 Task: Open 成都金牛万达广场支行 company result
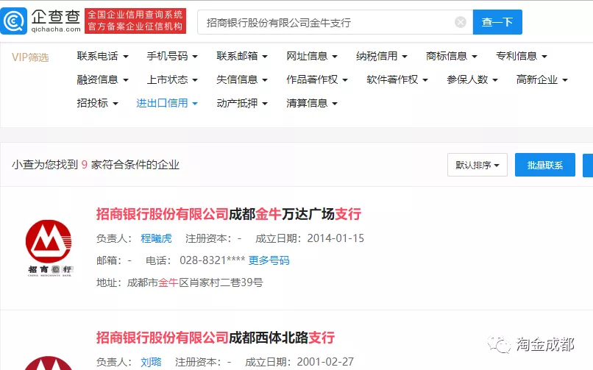click(x=228, y=214)
